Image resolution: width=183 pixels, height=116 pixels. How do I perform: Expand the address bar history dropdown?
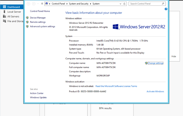(121, 4)
